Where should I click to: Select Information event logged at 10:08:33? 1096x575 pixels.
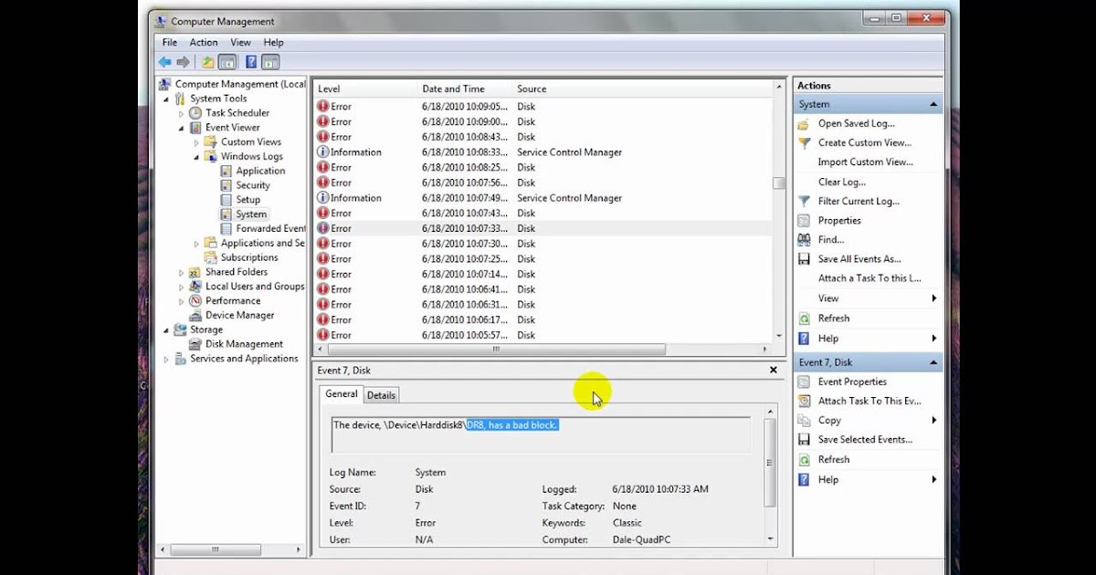543,152
